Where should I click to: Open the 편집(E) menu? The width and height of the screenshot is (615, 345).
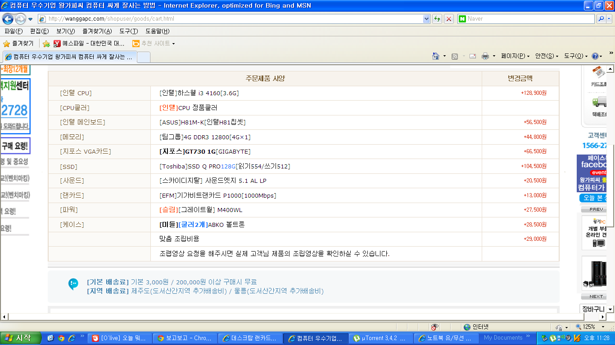click(39, 31)
